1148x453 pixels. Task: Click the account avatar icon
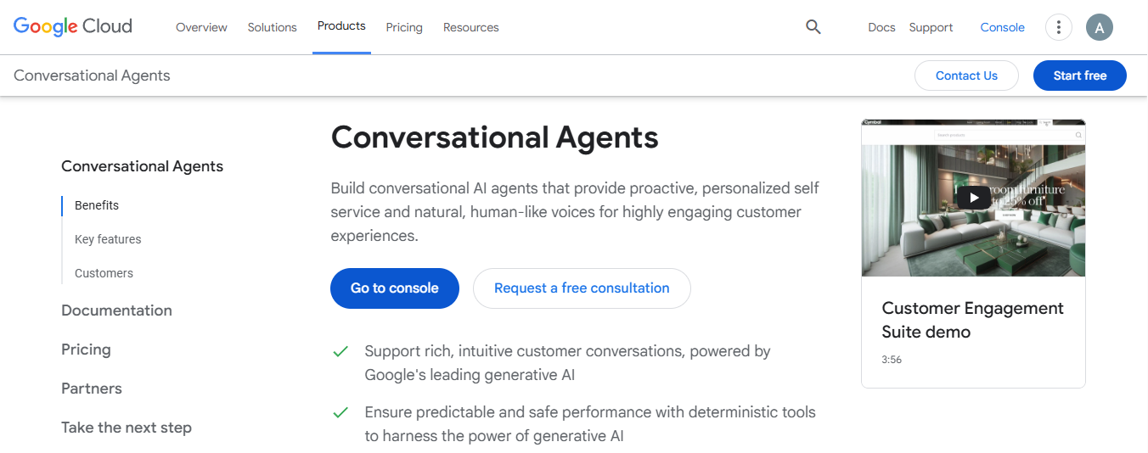[1099, 27]
